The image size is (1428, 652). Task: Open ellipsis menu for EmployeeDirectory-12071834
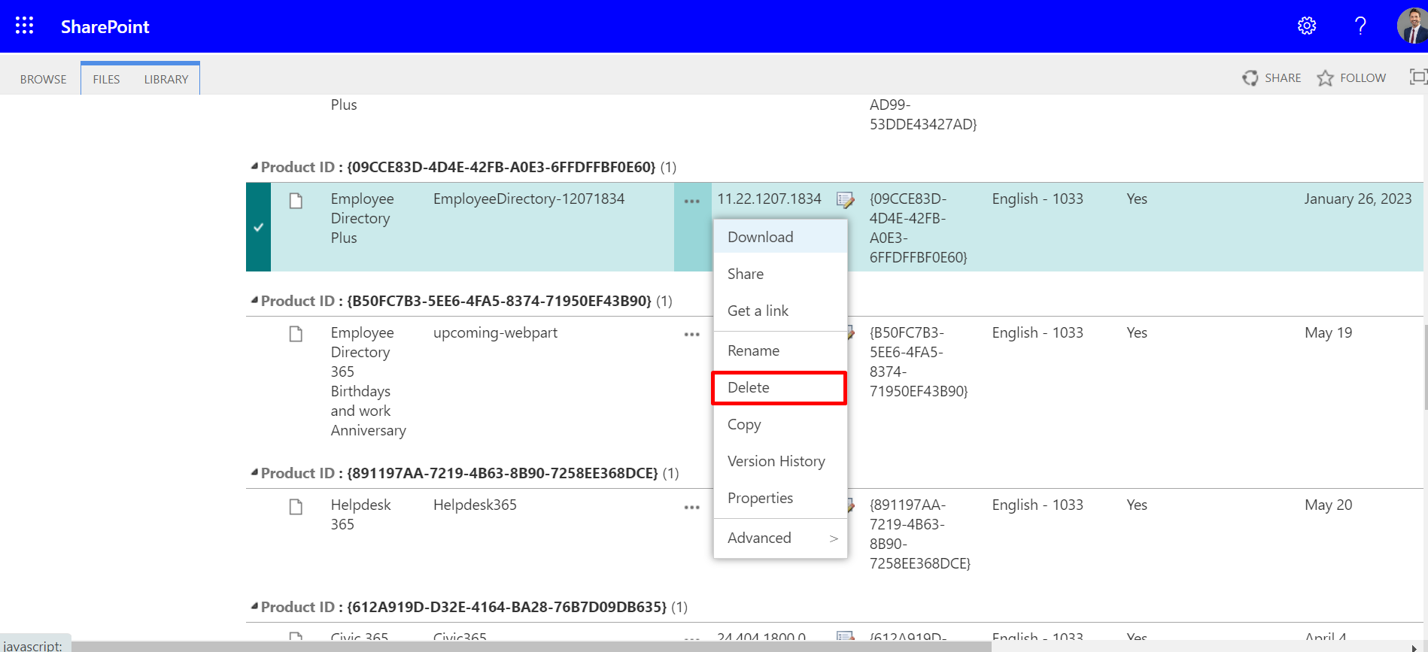click(692, 202)
